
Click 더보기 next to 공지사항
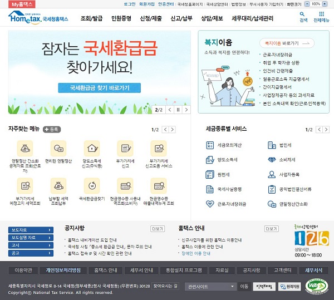[x=158, y=229]
